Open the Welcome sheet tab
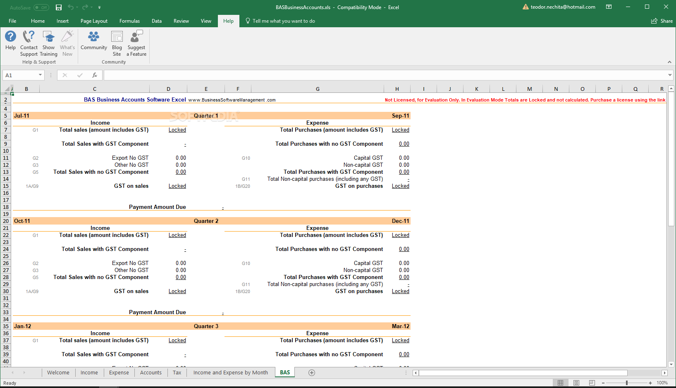The height and width of the screenshot is (388, 676). click(58, 373)
